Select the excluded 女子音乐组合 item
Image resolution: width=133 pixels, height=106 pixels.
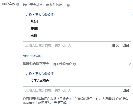point(40,81)
